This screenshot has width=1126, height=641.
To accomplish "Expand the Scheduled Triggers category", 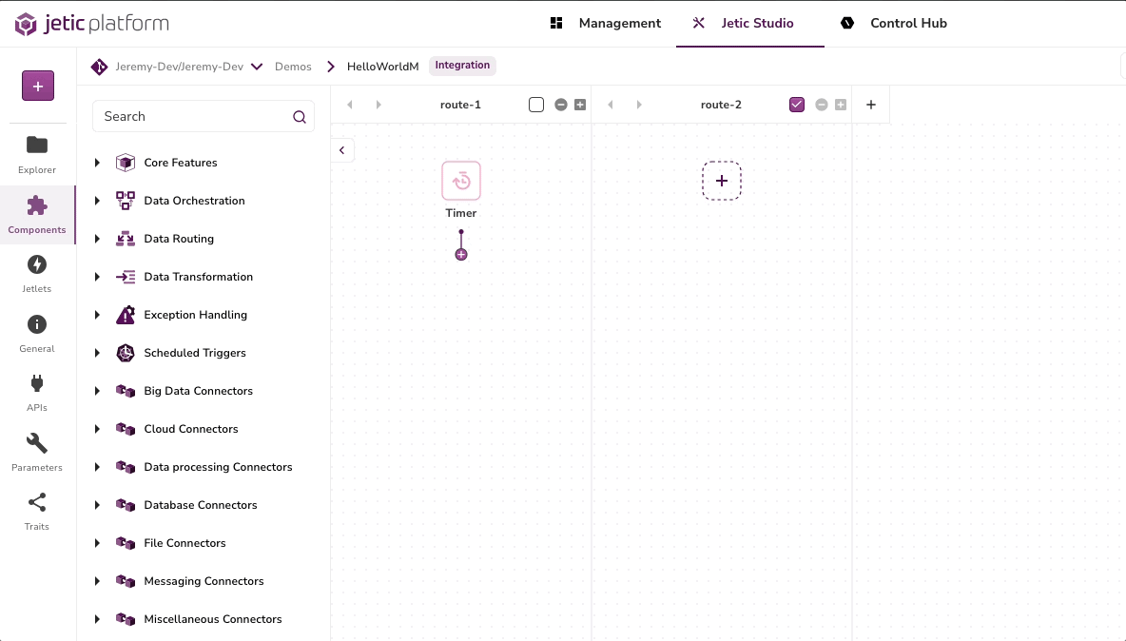I will coord(97,353).
